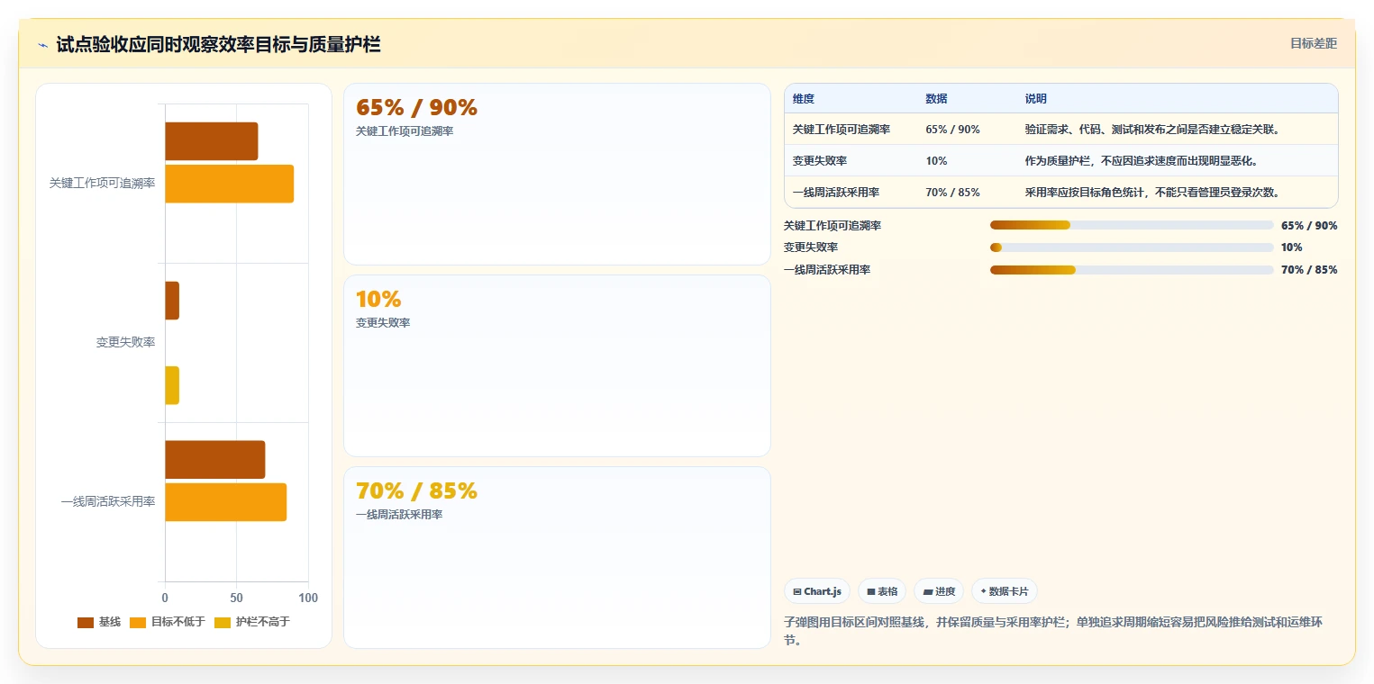Select the brown baseline bar for 关键工作项可追溯率
The width and height of the screenshot is (1374, 684).
211,141
